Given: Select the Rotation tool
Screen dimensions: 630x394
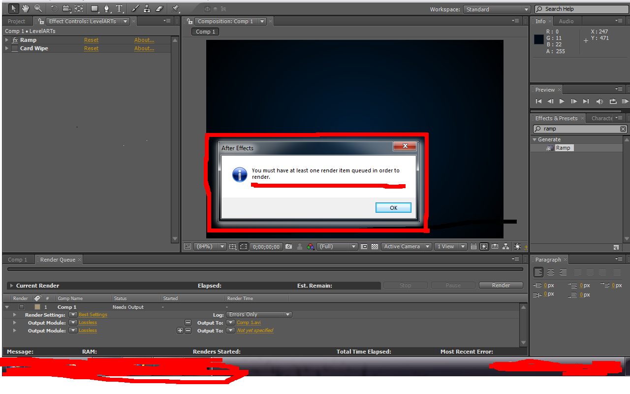Looking at the screenshot, I should click(x=54, y=8).
